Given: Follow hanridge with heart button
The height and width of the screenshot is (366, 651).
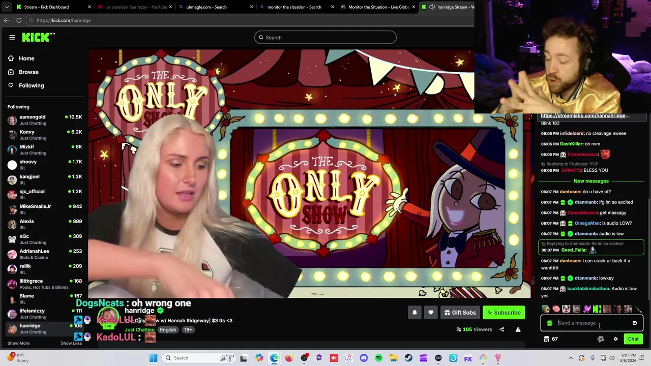Looking at the screenshot, I should pos(431,313).
